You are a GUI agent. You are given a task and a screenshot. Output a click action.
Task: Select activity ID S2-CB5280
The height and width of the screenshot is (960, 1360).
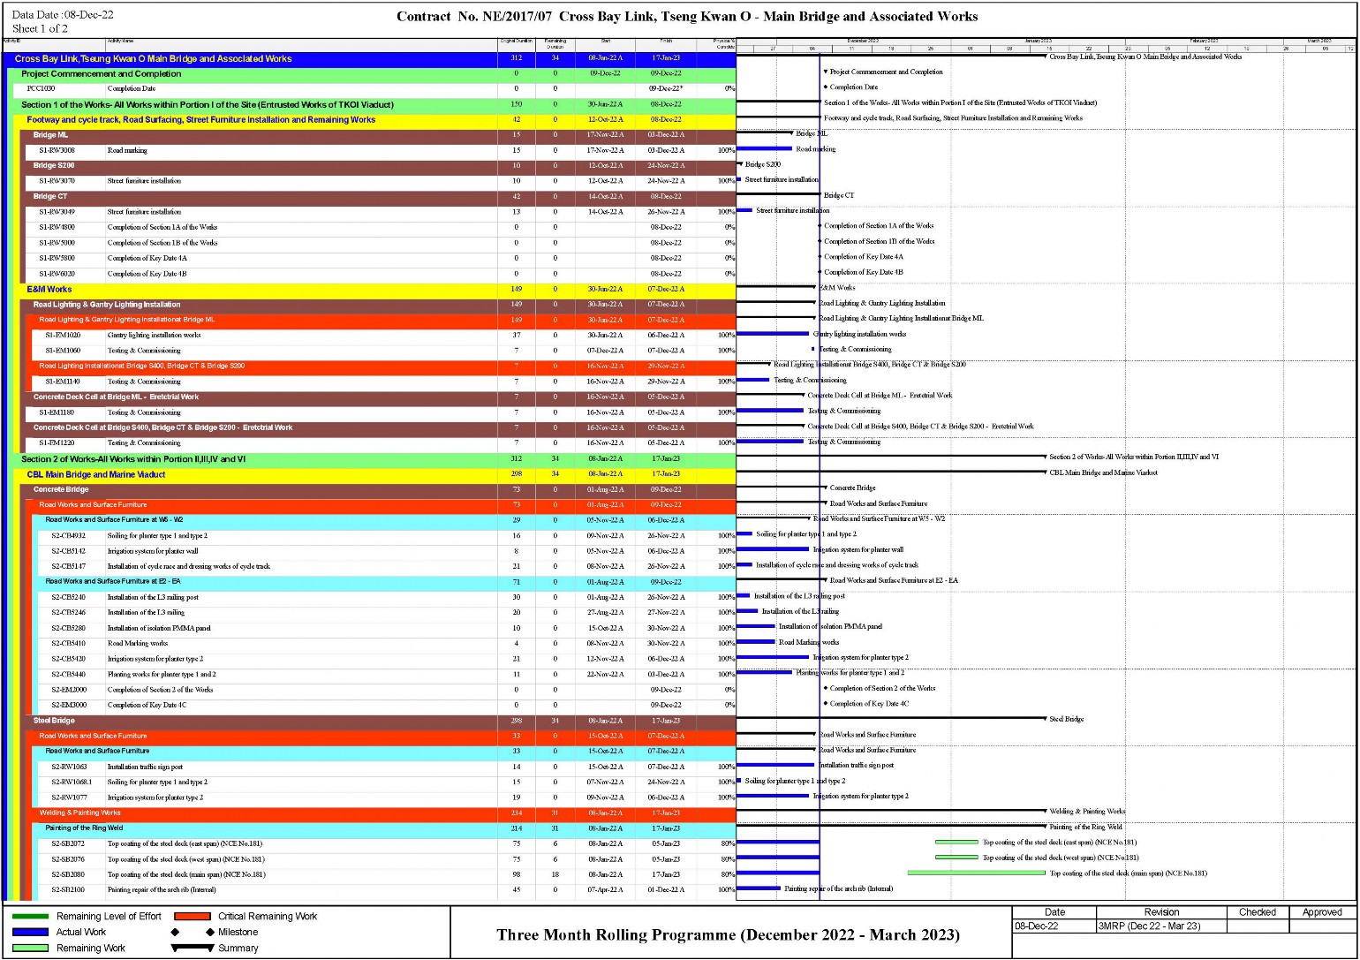(x=69, y=628)
